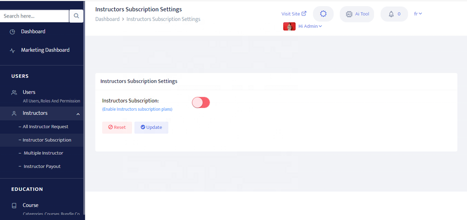Viewport: 467px width, 220px height.
Task: Click the Marketing Dashboard pulse icon
Action: (13, 50)
